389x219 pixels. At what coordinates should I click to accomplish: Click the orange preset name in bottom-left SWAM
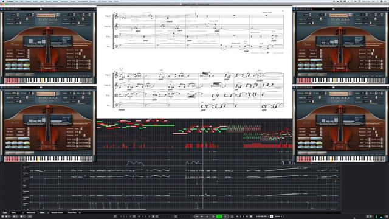[46, 94]
